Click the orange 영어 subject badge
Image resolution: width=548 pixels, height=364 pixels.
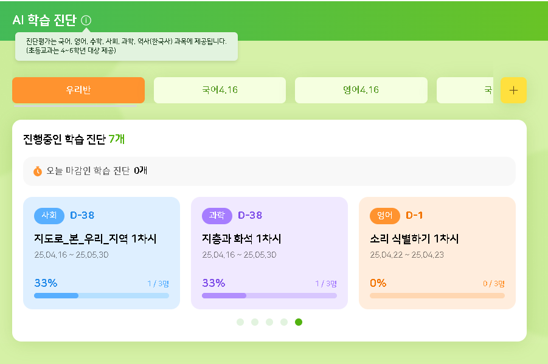coord(385,216)
